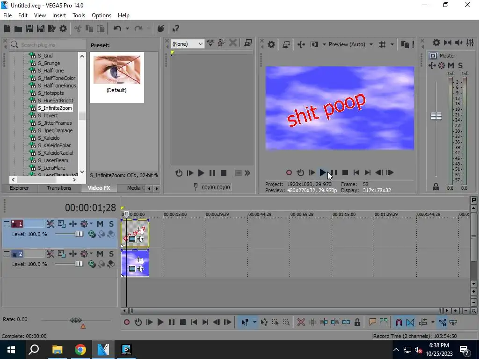The width and height of the screenshot is (479, 359).
Task: Open Chrome from the Windows taskbar
Action: [x=80, y=350]
